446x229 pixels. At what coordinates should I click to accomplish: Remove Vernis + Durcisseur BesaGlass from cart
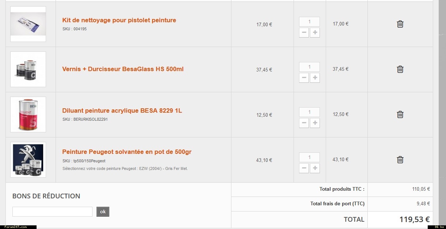pos(400,69)
